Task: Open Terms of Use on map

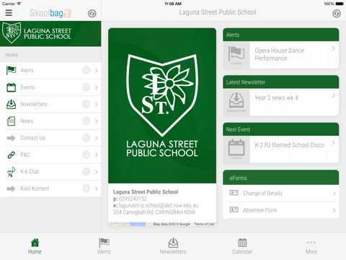Action: 204,224
